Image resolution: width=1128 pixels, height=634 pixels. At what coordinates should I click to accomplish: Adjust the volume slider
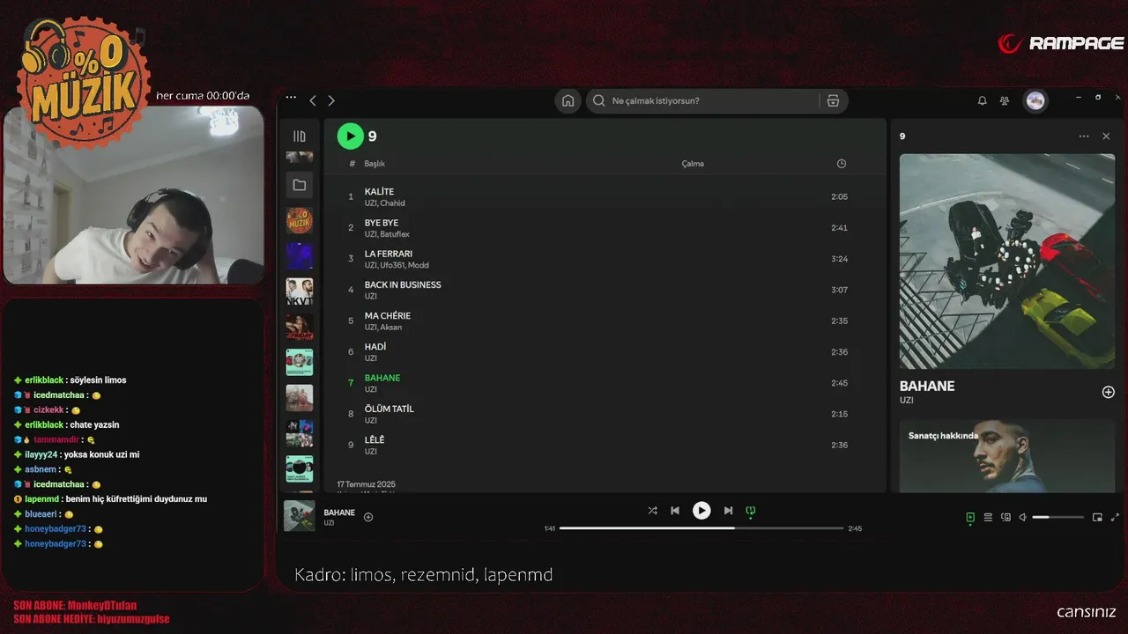pyautogui.click(x=1057, y=518)
